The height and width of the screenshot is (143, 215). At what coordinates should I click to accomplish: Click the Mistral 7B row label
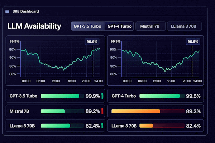click(x=19, y=111)
